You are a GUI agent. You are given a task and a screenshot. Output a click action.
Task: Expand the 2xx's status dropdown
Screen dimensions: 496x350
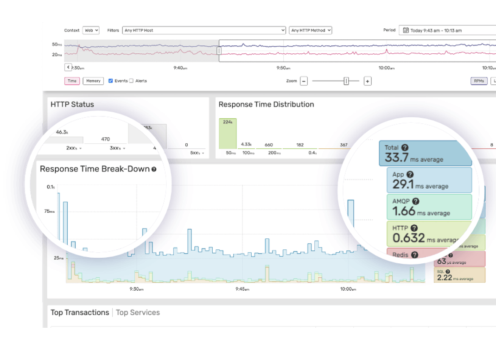[x=74, y=148]
